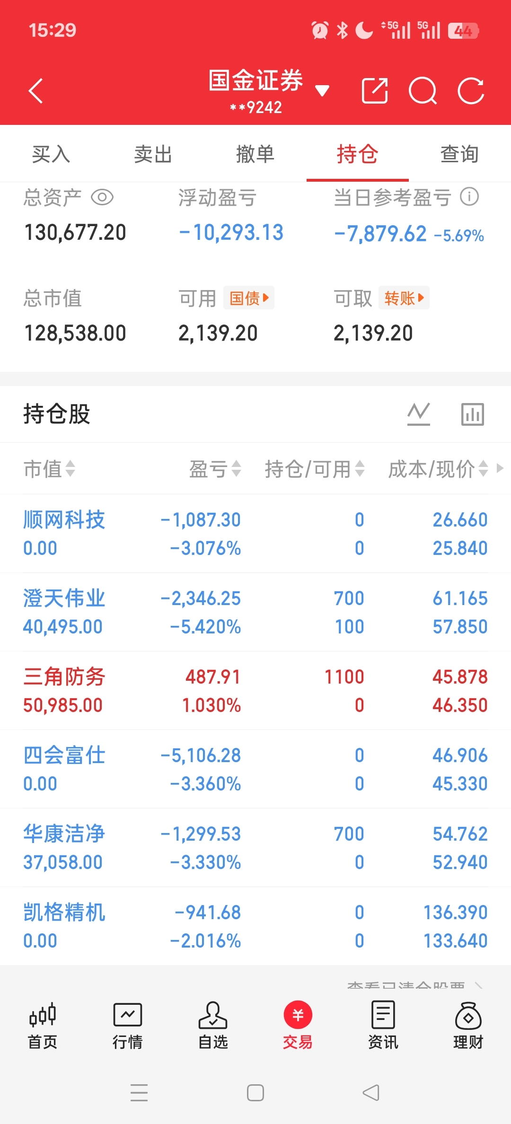This screenshot has width=511, height=1124.
Task: Show the bar chart view of holdings
Action: tap(473, 414)
